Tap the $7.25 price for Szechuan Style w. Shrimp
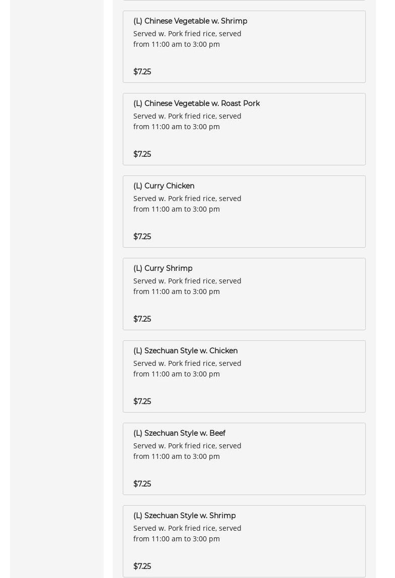This screenshot has height=578, width=395. (142, 566)
